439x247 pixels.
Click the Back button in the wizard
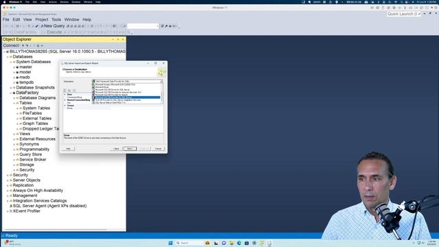point(116,149)
